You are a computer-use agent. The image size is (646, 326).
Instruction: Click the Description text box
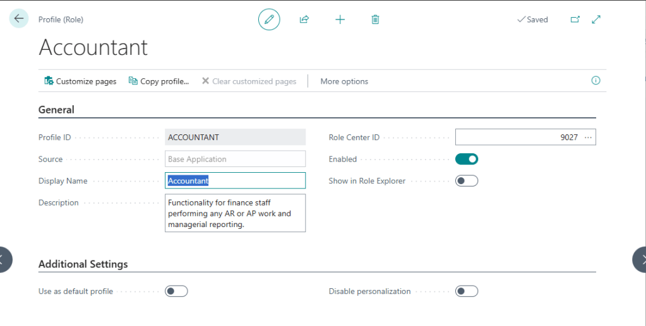235,213
